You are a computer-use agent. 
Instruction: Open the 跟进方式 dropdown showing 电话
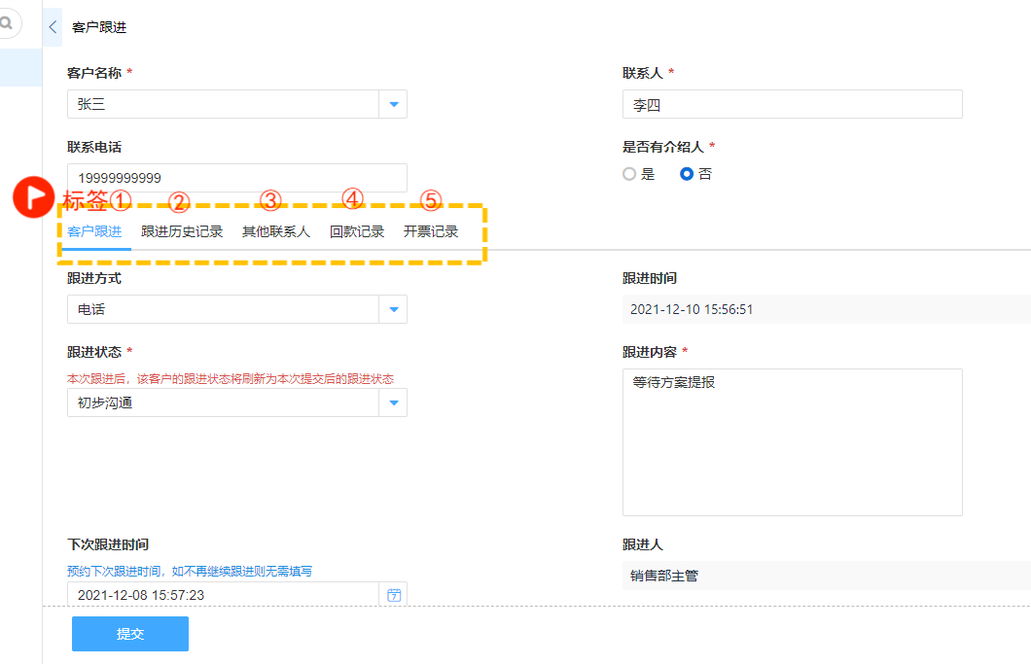point(393,309)
